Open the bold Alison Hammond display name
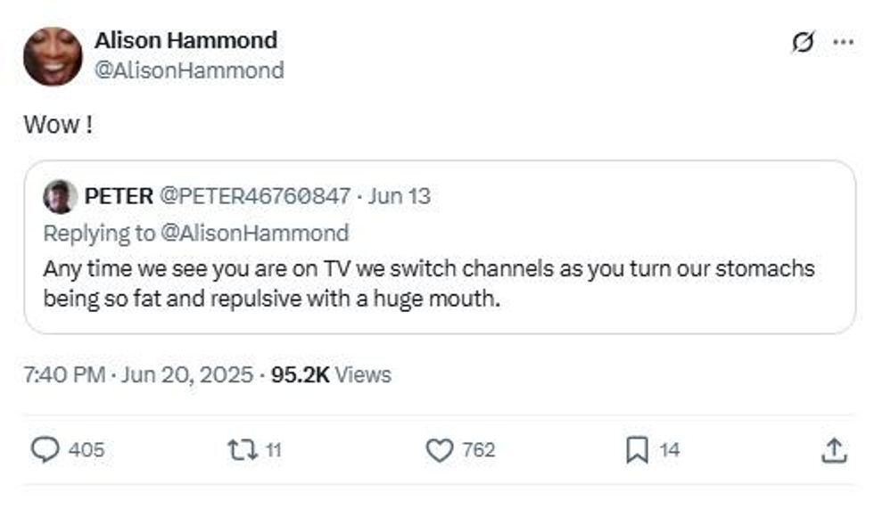Image resolution: width=874 pixels, height=509 pixels. [x=186, y=40]
